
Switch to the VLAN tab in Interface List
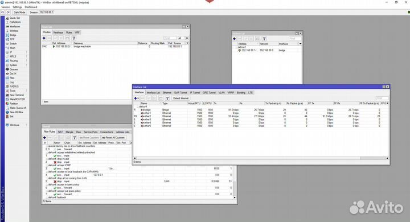[x=222, y=93]
